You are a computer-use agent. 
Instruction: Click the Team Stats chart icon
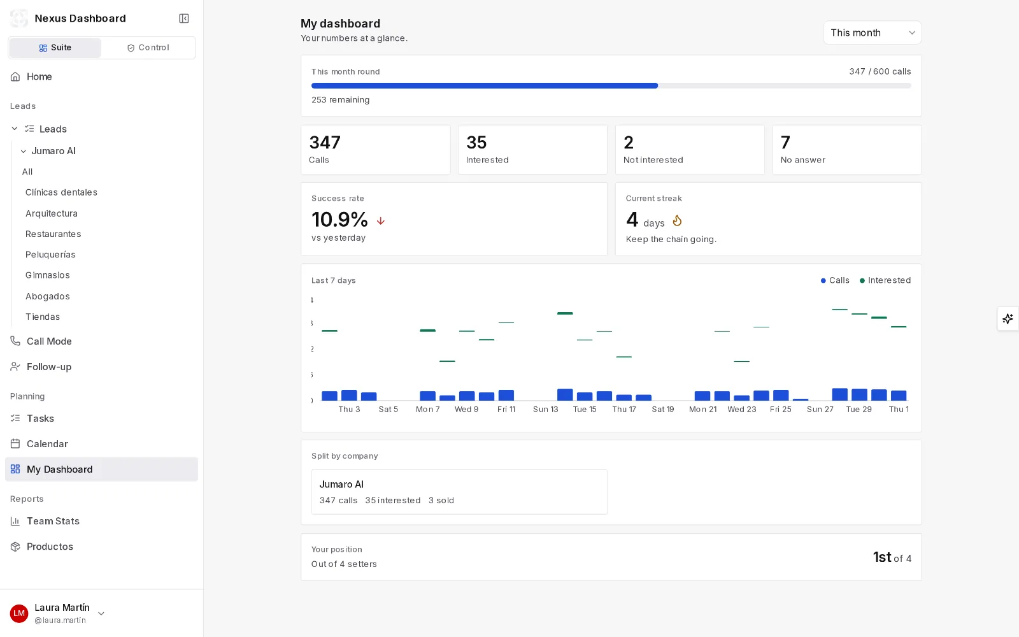click(x=15, y=521)
